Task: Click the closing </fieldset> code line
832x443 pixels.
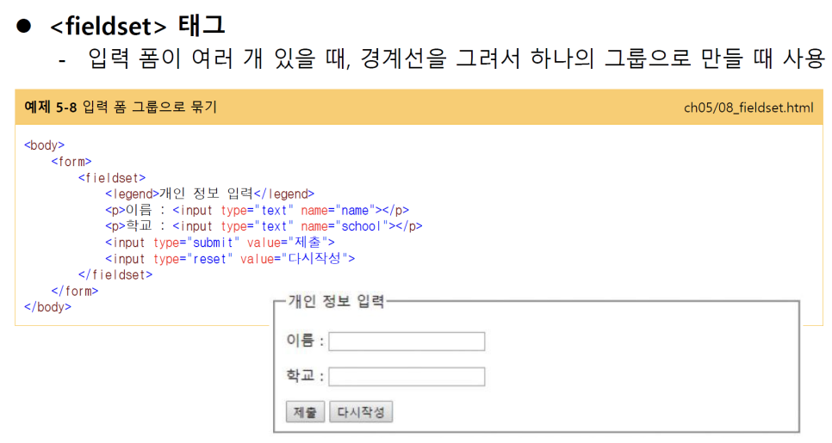Action: coord(115,275)
